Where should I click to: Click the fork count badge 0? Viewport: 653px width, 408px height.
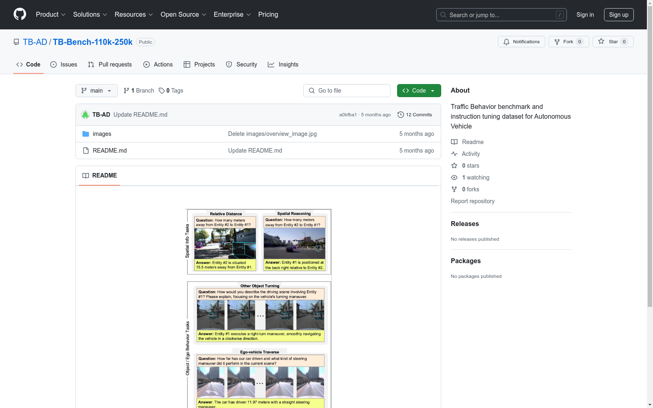click(580, 42)
